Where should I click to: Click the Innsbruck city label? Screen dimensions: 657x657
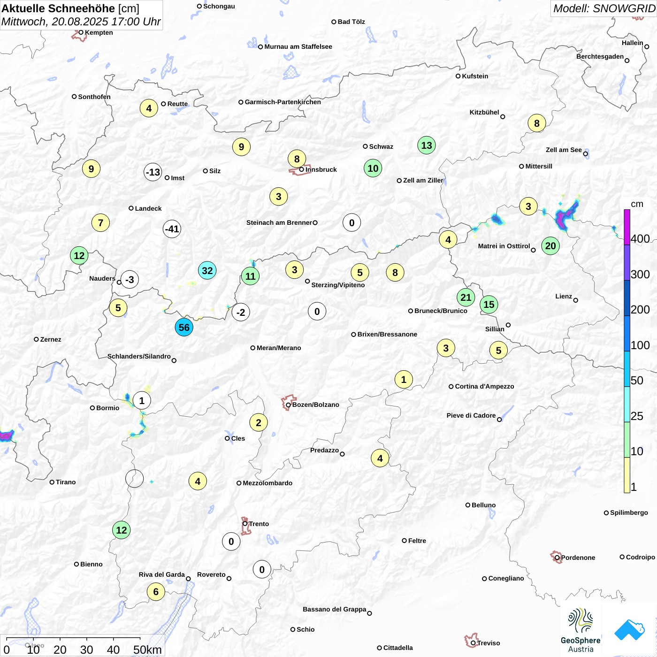click(x=321, y=169)
